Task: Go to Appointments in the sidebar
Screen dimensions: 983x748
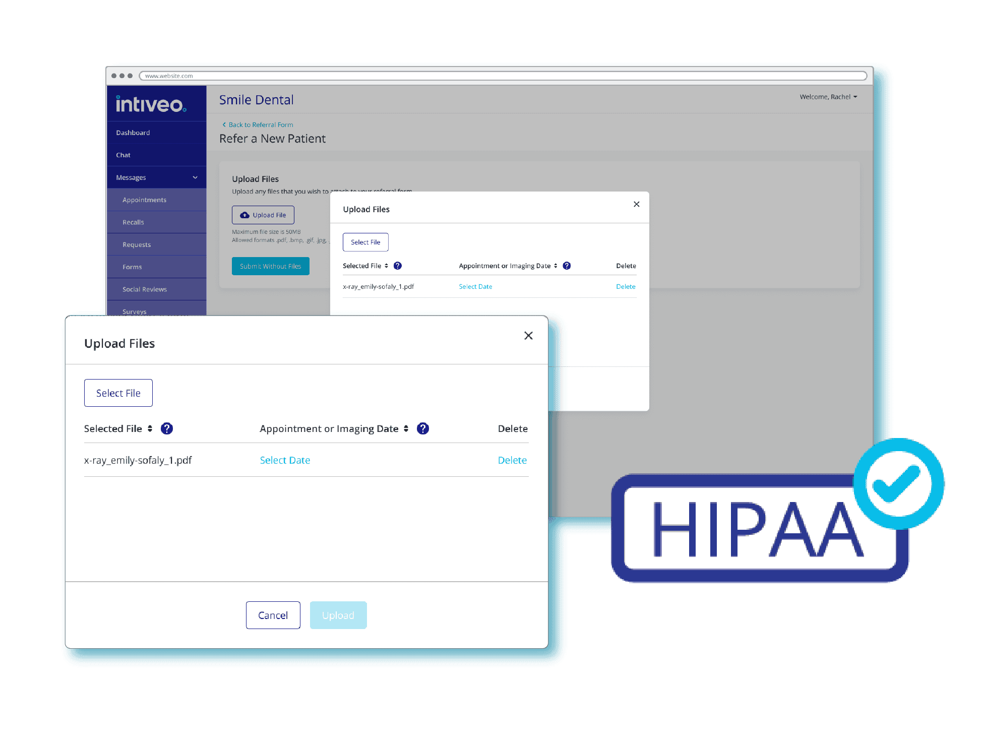Action: tap(157, 200)
